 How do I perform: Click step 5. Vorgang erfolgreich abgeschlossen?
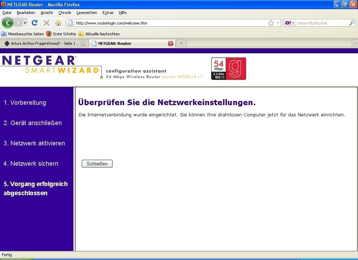36,189
